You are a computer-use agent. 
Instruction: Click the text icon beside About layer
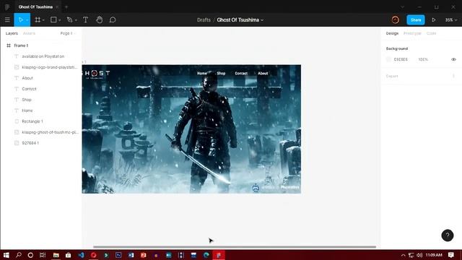pos(17,78)
